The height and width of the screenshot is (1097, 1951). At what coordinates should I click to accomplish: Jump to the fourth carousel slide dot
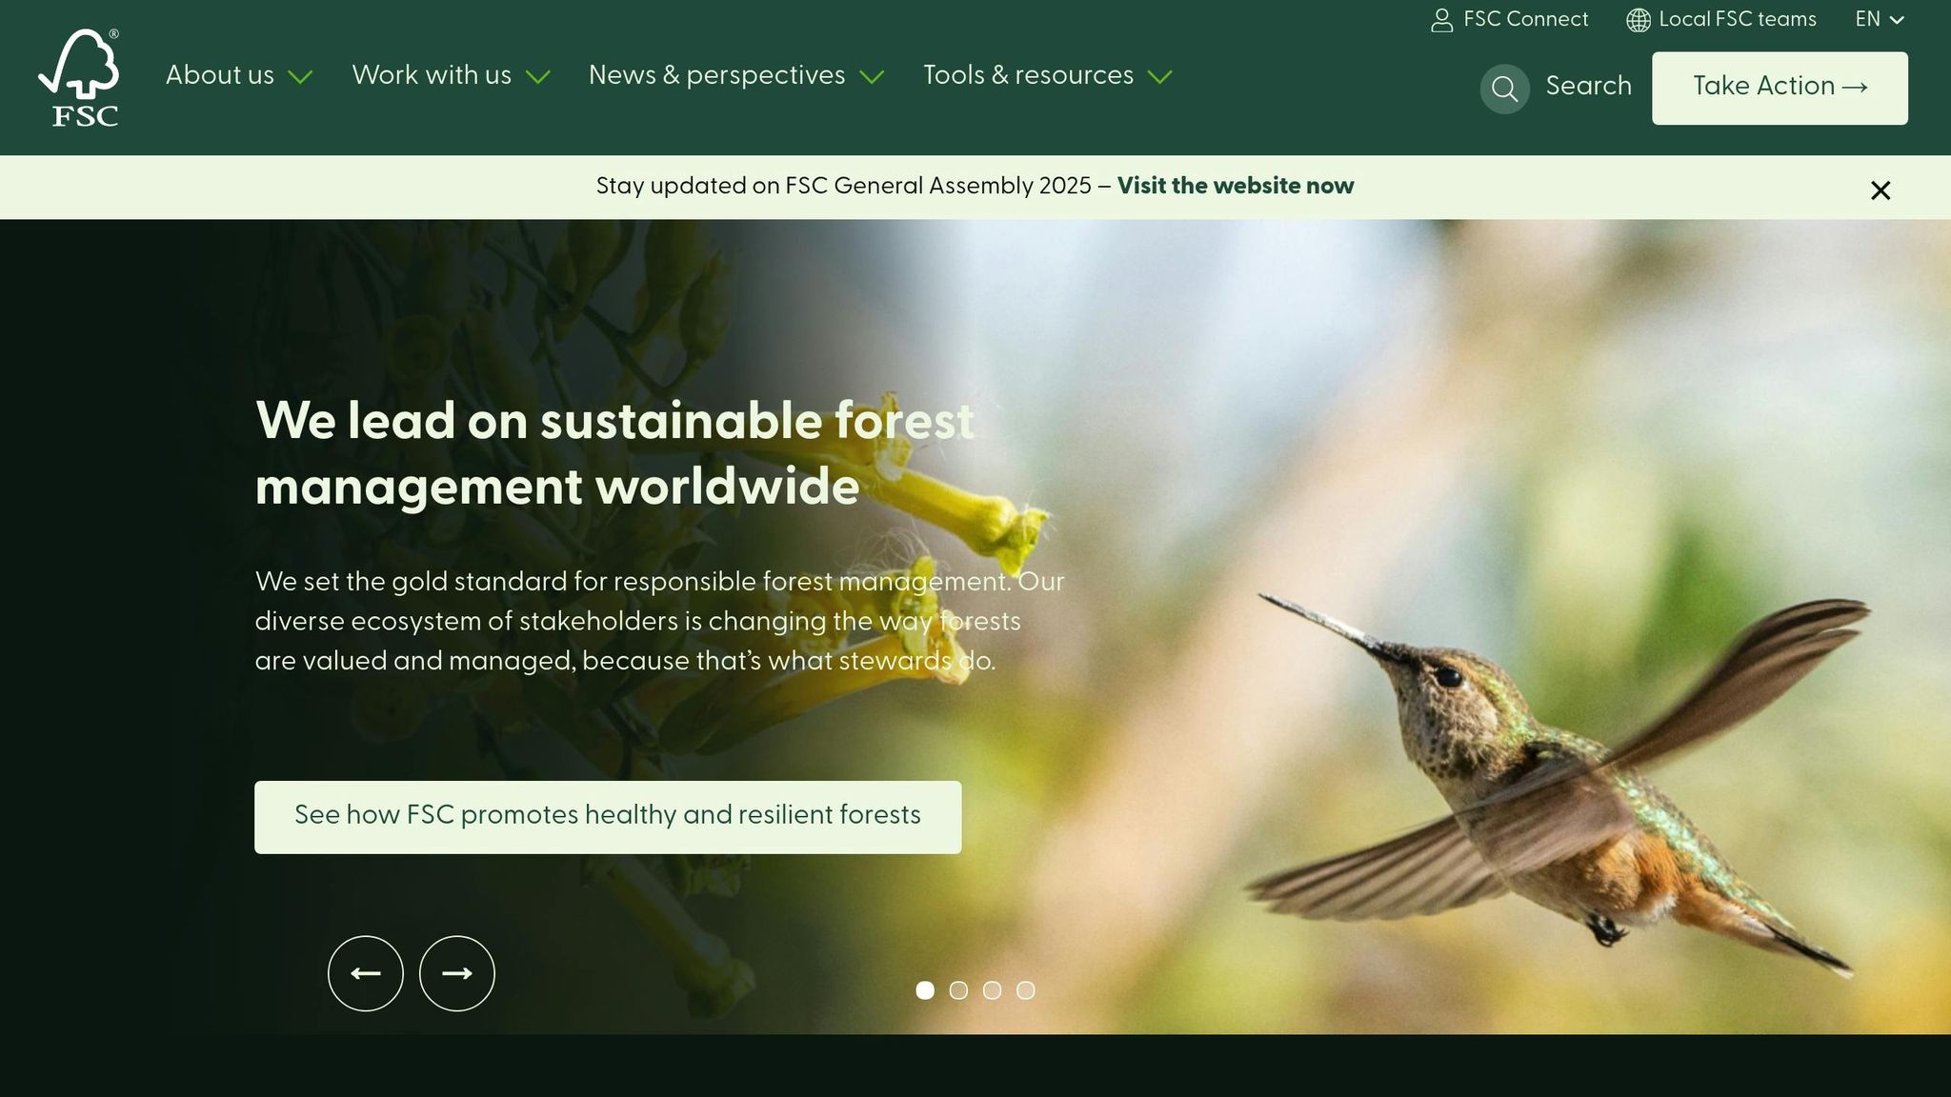(x=1026, y=990)
